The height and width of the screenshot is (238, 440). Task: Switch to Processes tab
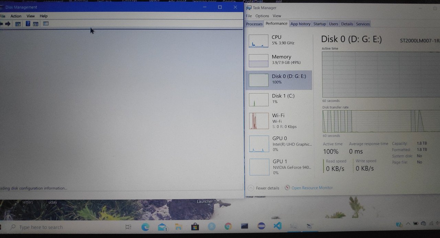click(x=254, y=24)
